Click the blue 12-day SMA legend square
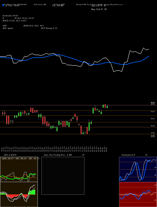The height and width of the screenshot is (207, 157). coord(3,5)
